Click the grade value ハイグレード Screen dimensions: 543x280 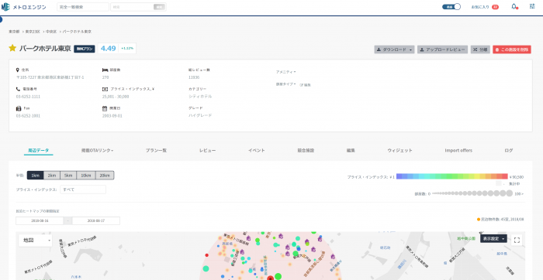click(x=200, y=116)
